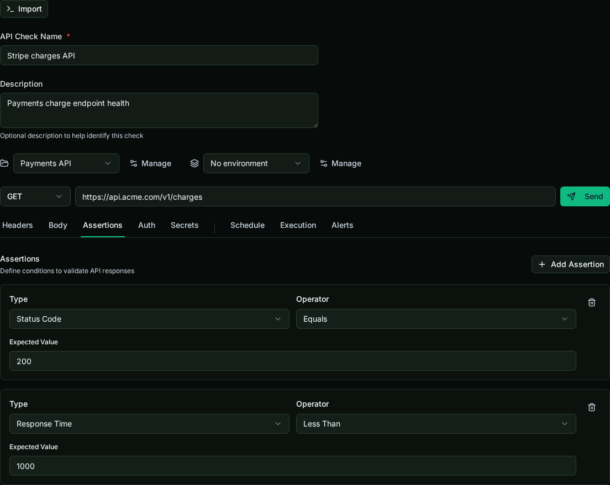The height and width of the screenshot is (485, 610).
Task: Open the Status Code type dropdown
Action: tap(149, 319)
